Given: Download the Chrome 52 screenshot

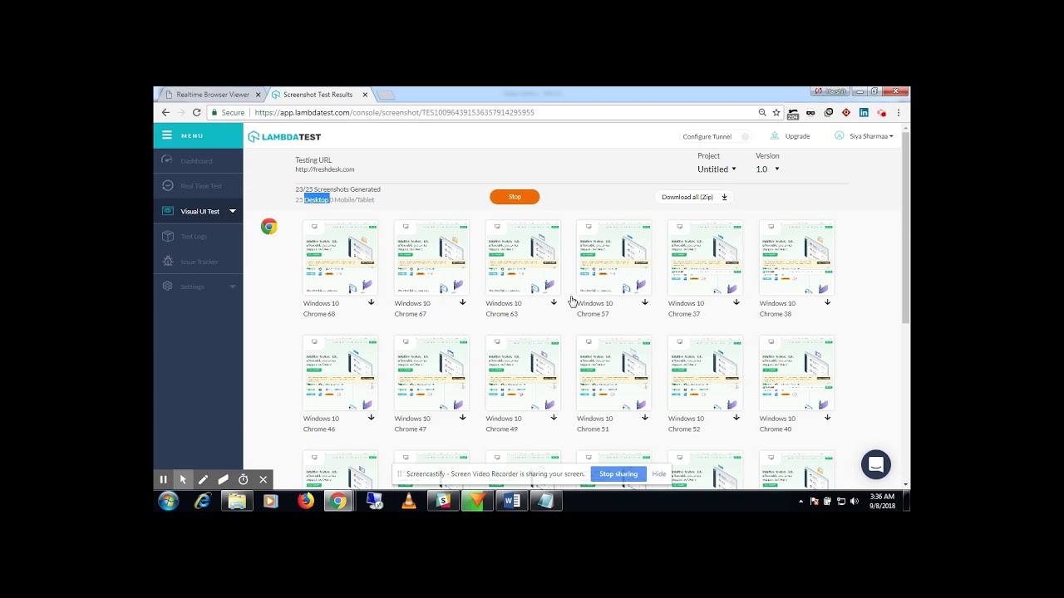Looking at the screenshot, I should 736,418.
